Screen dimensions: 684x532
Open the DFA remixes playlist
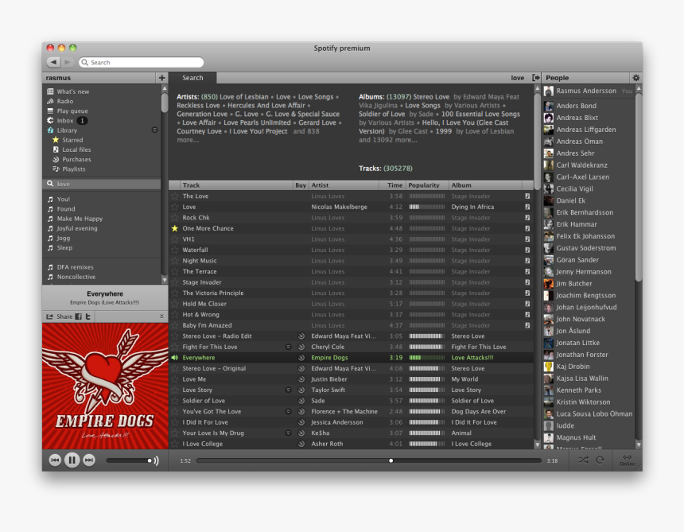(76, 266)
